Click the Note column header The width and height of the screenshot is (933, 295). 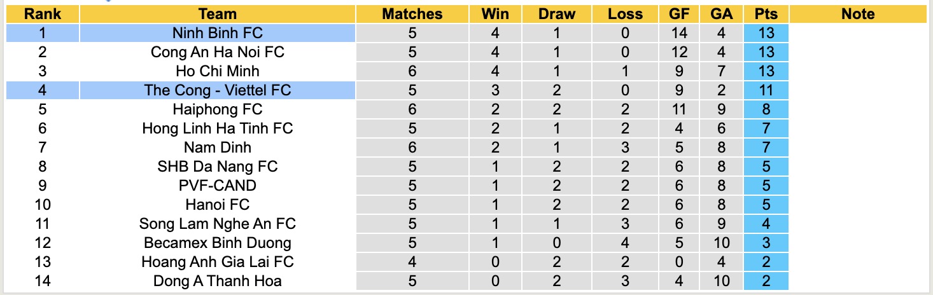[x=858, y=14]
